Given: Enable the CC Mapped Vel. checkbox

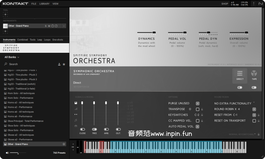Looking at the screenshot, I should (198, 121).
